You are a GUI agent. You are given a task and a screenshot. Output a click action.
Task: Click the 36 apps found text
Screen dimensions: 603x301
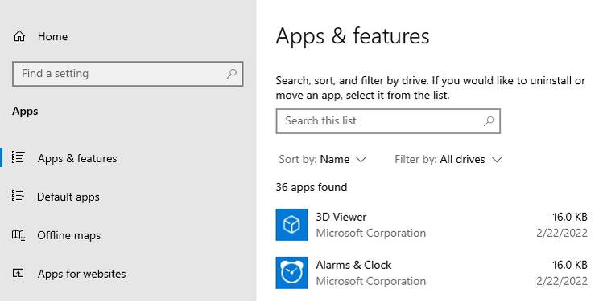312,187
